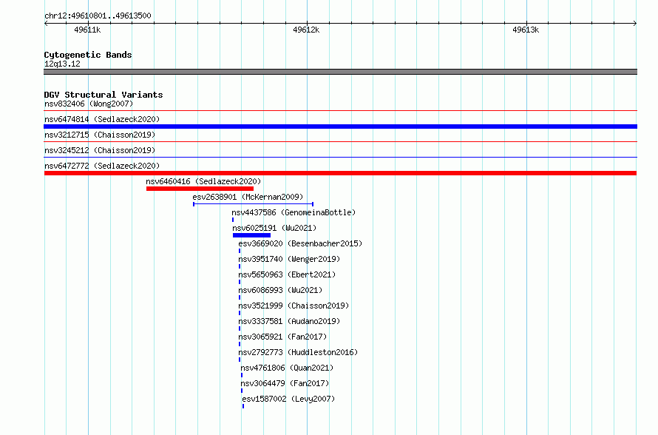
Task: Open the nsv832406 (Wong2007) variant label
Action: (x=89, y=104)
